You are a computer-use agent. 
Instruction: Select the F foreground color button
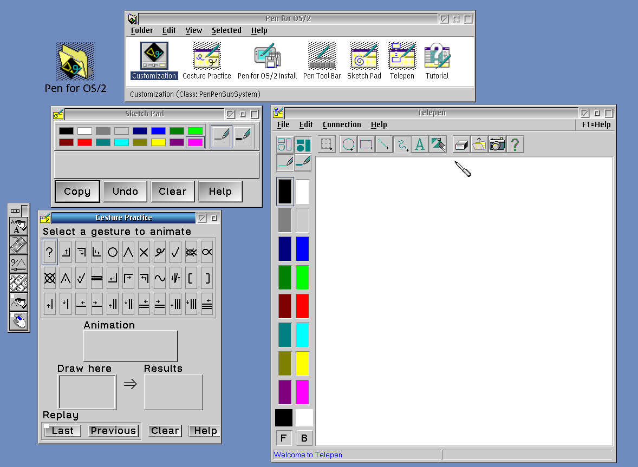pos(284,438)
